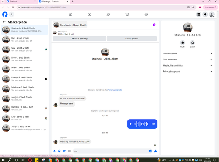Open Chrome tab search dropdown arrow

coord(3,1)
